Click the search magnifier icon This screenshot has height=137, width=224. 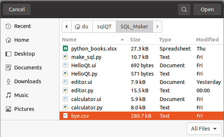click(184, 9)
